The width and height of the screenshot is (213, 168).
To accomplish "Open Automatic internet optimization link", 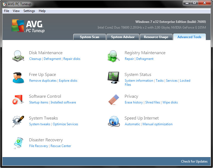I will tap(132, 124).
